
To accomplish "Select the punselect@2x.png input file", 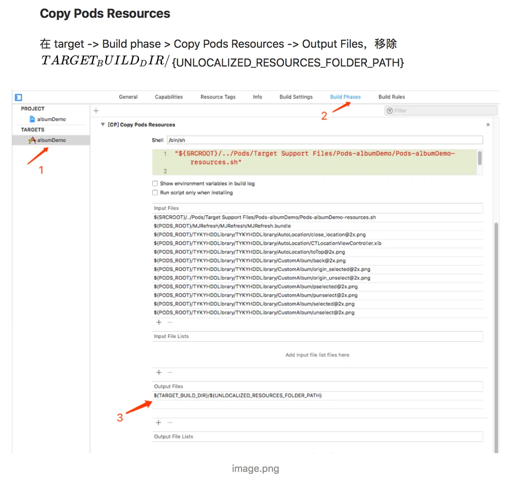I will [318, 296].
